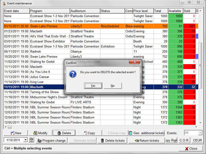Click the vertical scrollbar down arrow
206x154 pixels.
click(200, 123)
